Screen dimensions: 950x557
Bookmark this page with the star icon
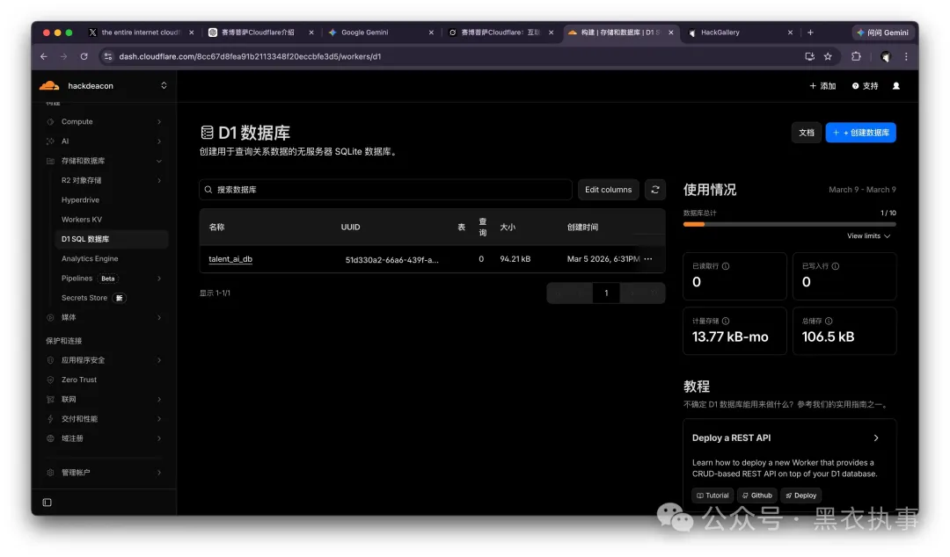click(x=828, y=56)
